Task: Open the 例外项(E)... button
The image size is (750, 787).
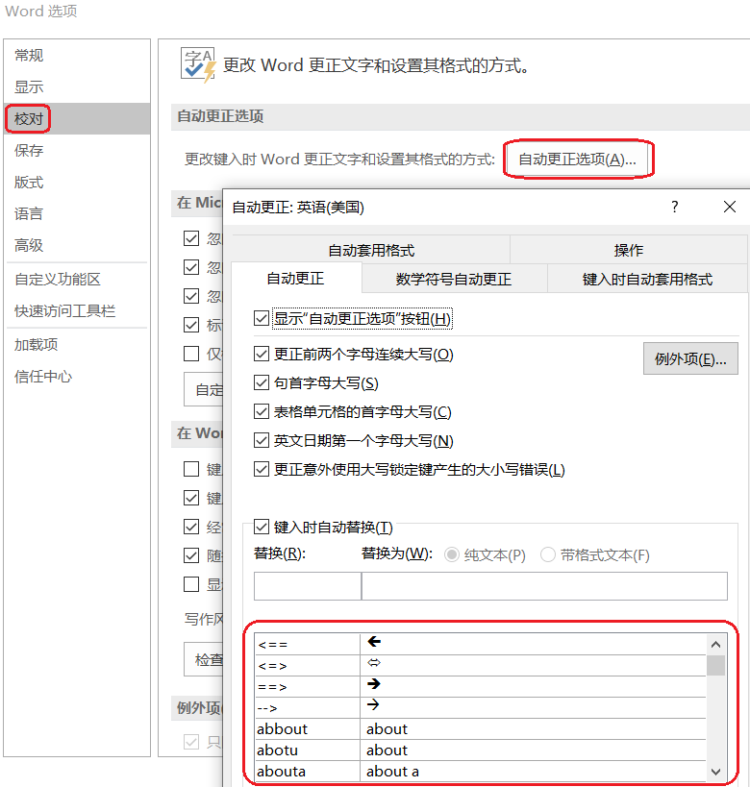Action: tap(690, 358)
